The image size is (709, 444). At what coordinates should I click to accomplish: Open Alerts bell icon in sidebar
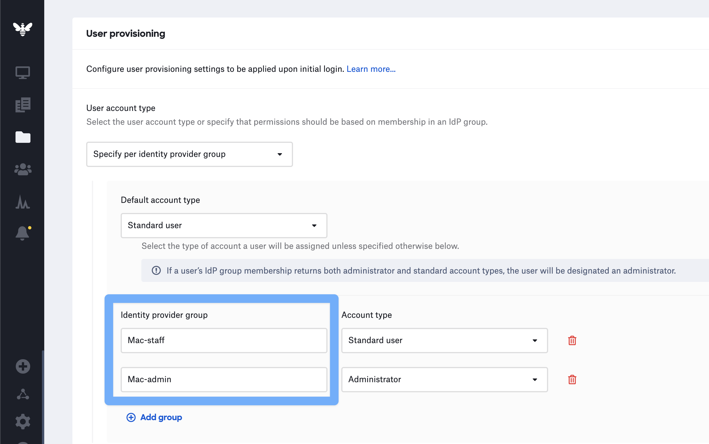(22, 233)
